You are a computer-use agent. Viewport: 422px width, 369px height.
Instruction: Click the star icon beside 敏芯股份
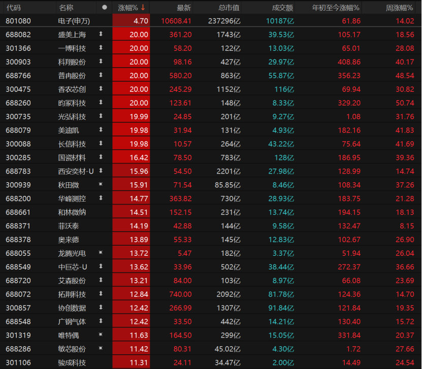(x=101, y=348)
